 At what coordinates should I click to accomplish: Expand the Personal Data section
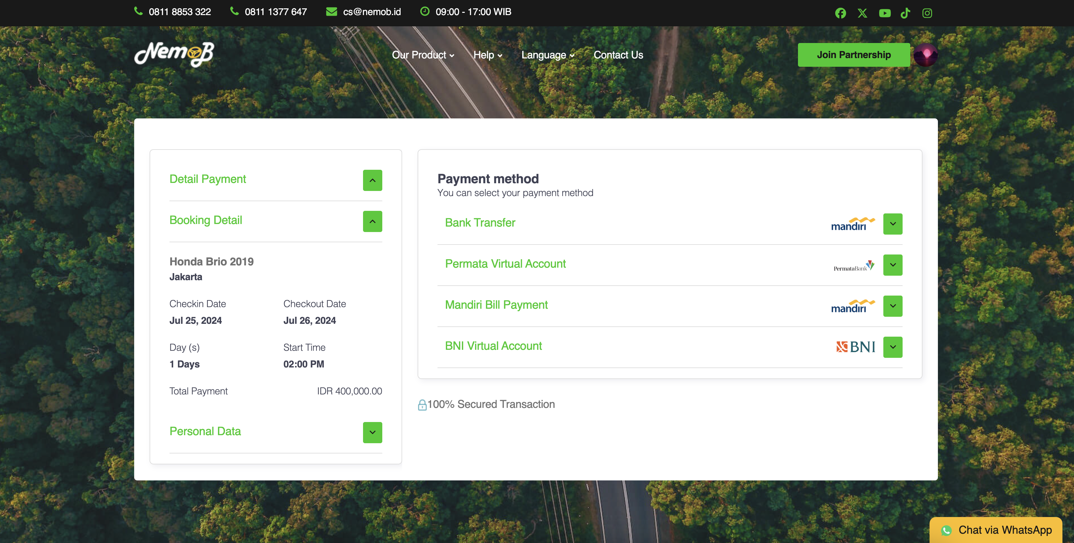pos(372,432)
